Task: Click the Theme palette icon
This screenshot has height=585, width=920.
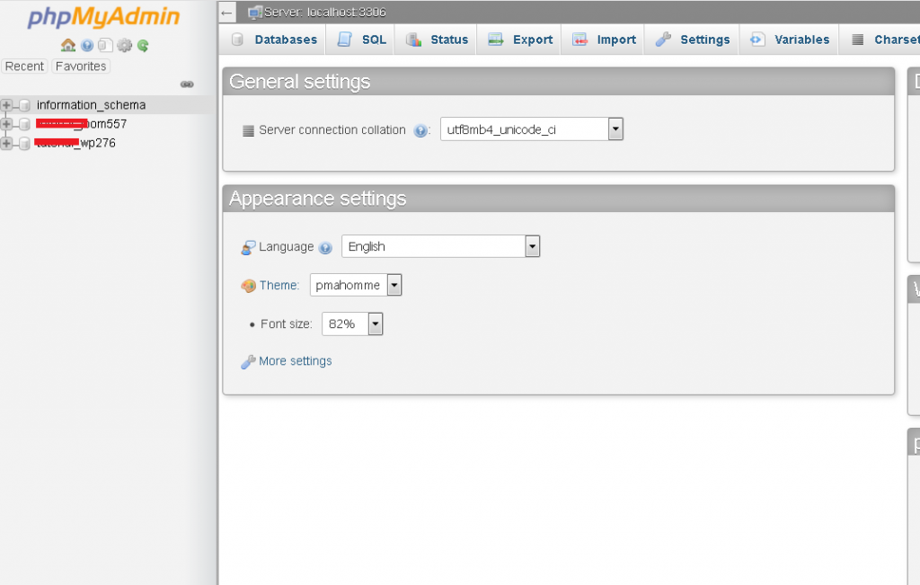Action: point(248,286)
